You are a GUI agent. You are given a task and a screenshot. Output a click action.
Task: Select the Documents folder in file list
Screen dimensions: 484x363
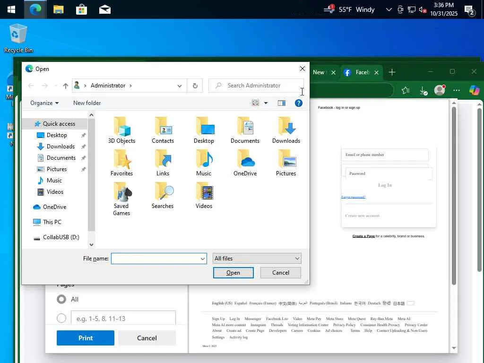(x=245, y=130)
